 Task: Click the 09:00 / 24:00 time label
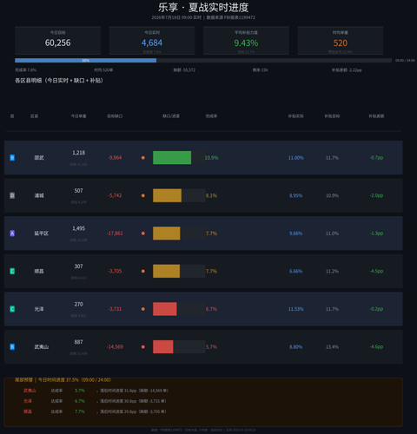coord(405,61)
